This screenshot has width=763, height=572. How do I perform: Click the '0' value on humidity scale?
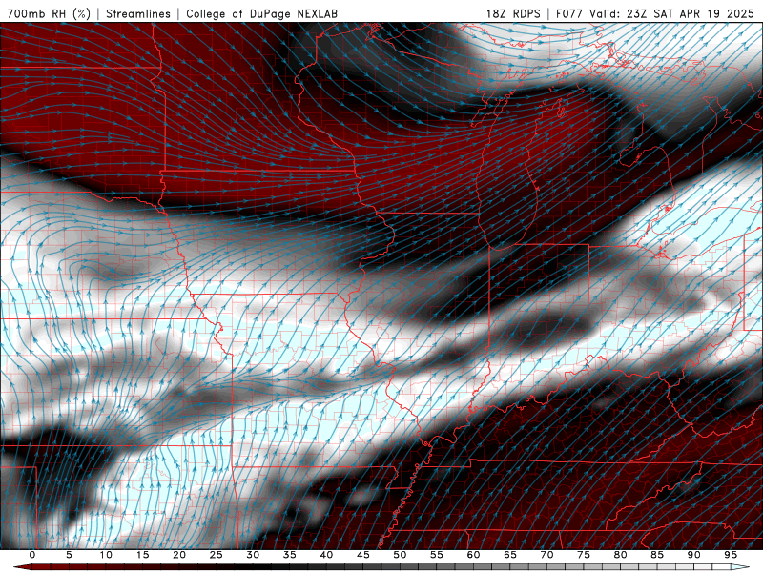[x=32, y=555]
